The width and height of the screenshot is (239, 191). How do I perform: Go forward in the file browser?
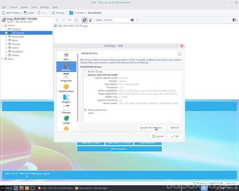click(x=64, y=20)
